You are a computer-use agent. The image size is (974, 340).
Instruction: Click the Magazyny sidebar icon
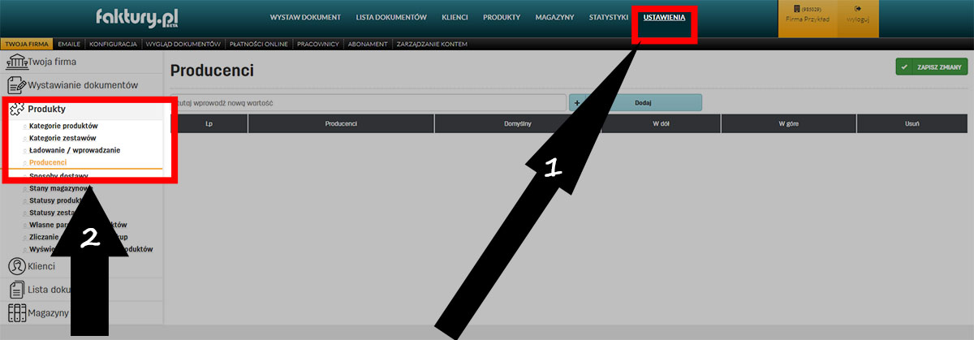15,312
